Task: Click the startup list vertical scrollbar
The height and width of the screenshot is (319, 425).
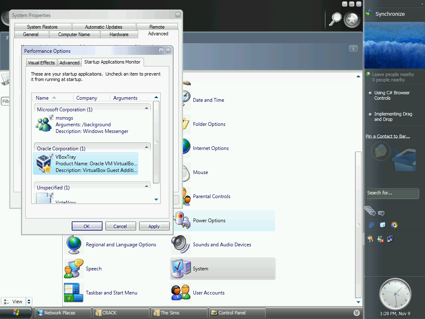Action: tap(156, 141)
